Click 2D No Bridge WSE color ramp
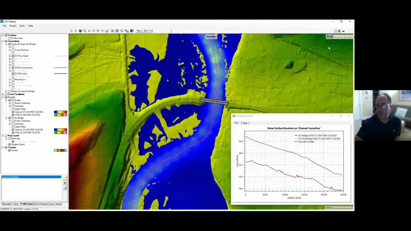The image size is (411, 231). (x=60, y=133)
